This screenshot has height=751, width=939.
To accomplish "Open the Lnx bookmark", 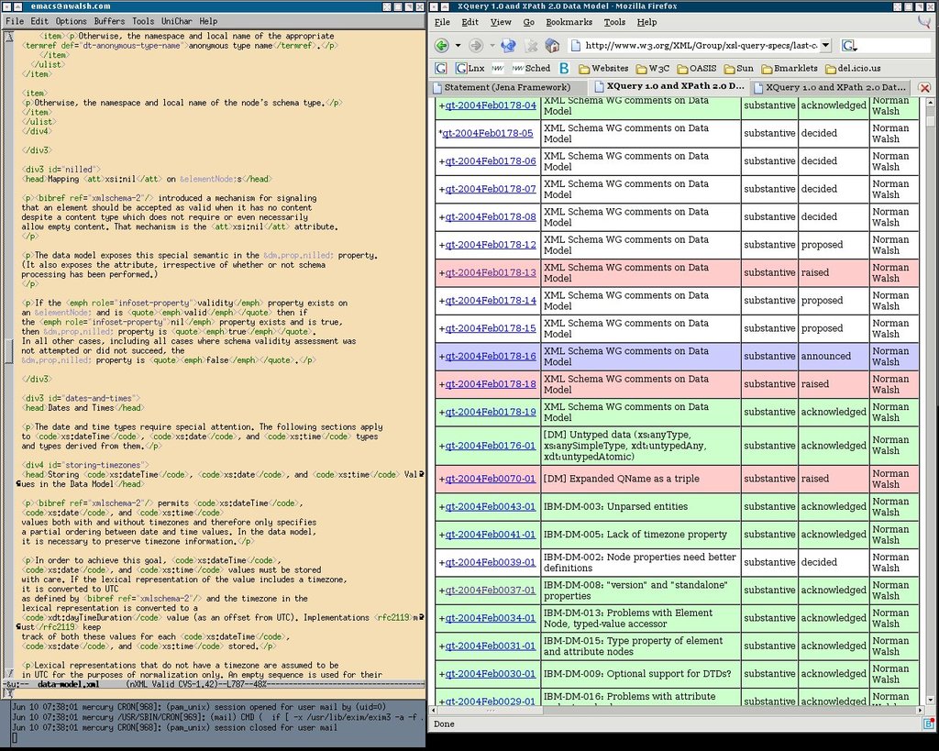I will coord(470,68).
